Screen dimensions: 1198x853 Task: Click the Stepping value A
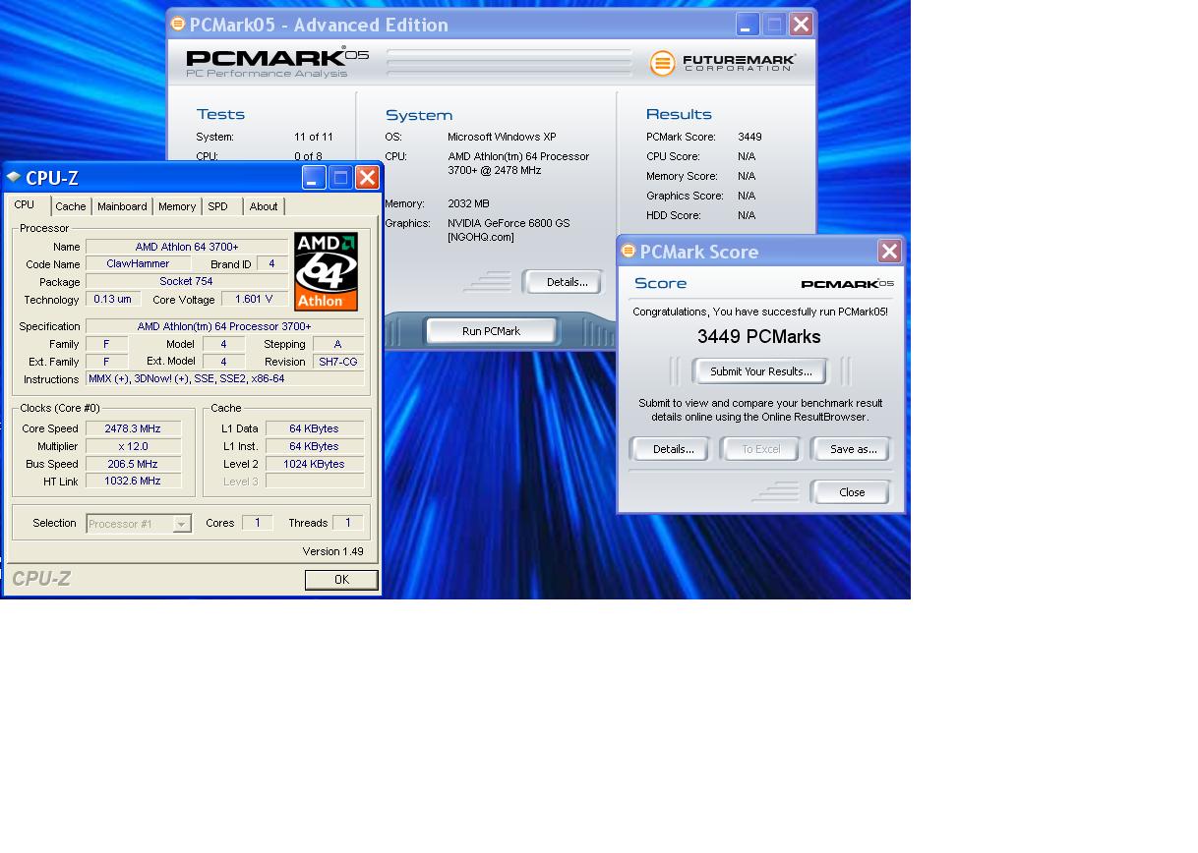tap(337, 344)
